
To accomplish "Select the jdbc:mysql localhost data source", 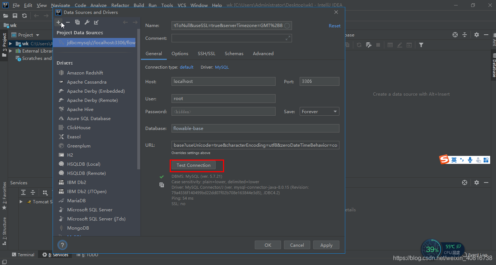I will tap(94, 42).
